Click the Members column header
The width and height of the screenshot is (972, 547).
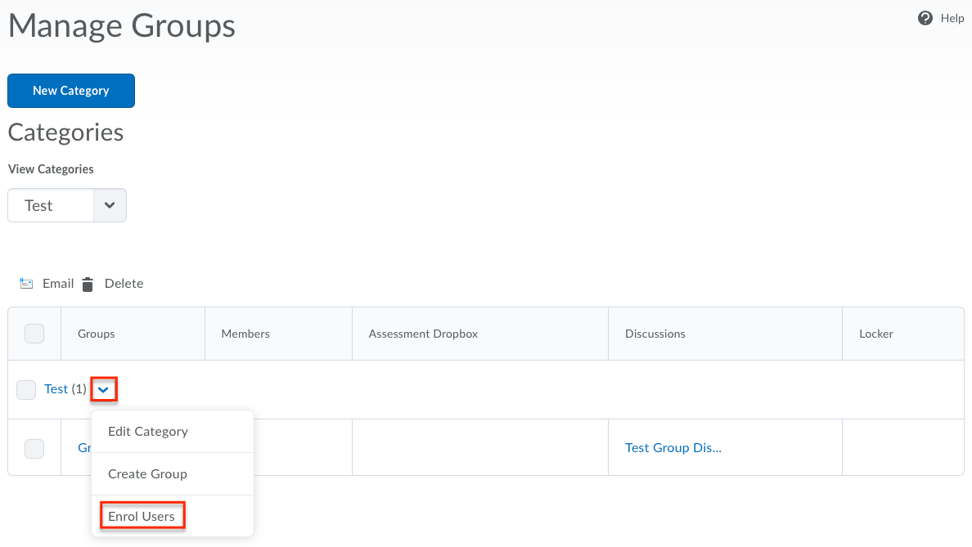(245, 334)
